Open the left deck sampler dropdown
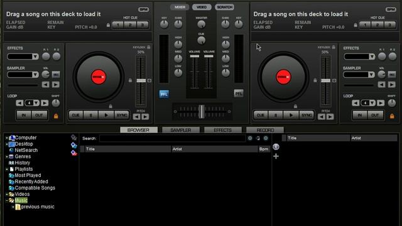 [35, 75]
